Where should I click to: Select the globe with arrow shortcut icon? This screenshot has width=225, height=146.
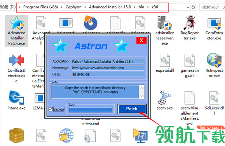coord(66,135)
